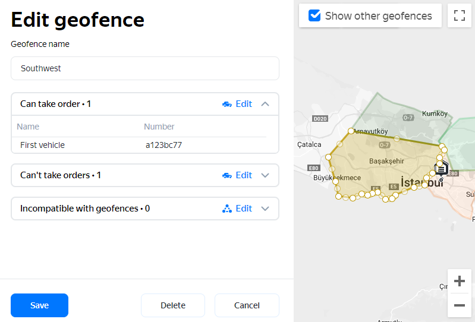Edit incompatible geofences list
475x322 pixels.
tap(244, 209)
